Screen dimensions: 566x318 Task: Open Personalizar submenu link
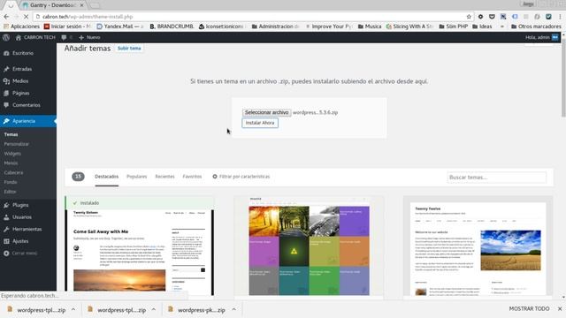click(x=16, y=144)
